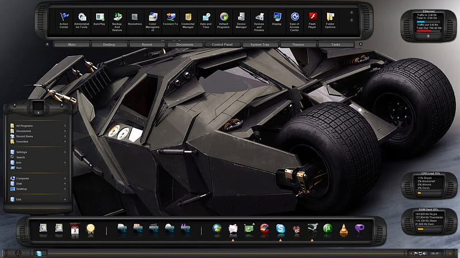Launch CCleaner from the bottom dock
The image size is (460, 258).
pyautogui.click(x=264, y=228)
